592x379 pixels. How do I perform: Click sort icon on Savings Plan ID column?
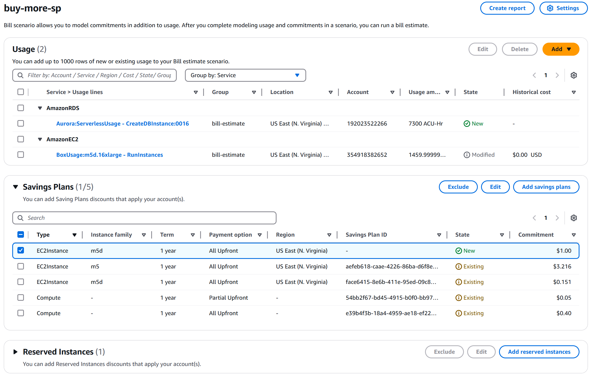[x=439, y=235]
